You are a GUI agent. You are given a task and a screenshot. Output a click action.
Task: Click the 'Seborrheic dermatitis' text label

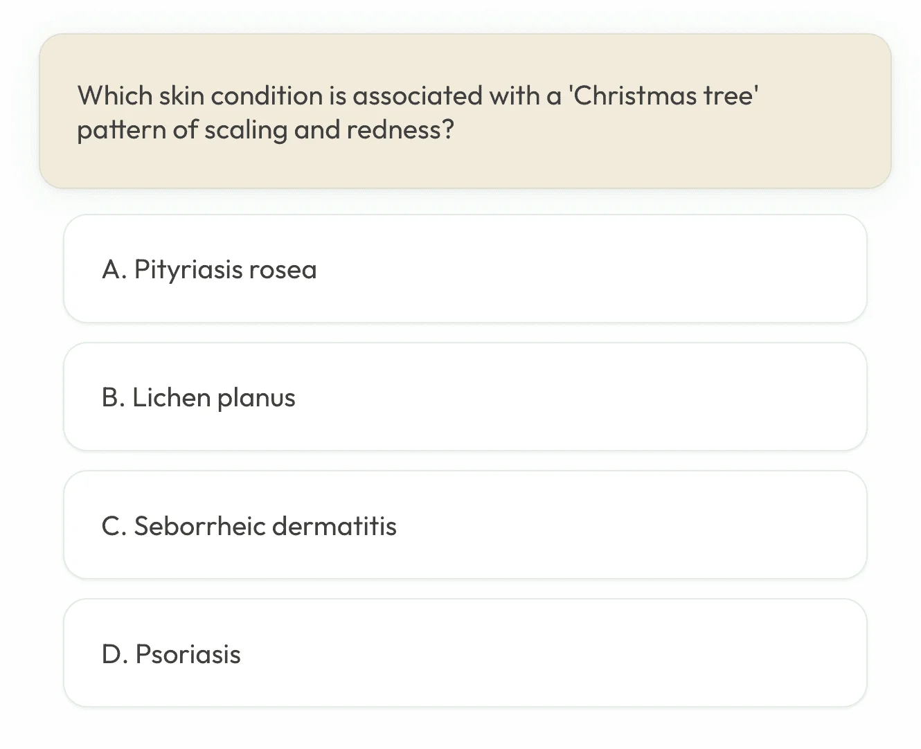(265, 526)
